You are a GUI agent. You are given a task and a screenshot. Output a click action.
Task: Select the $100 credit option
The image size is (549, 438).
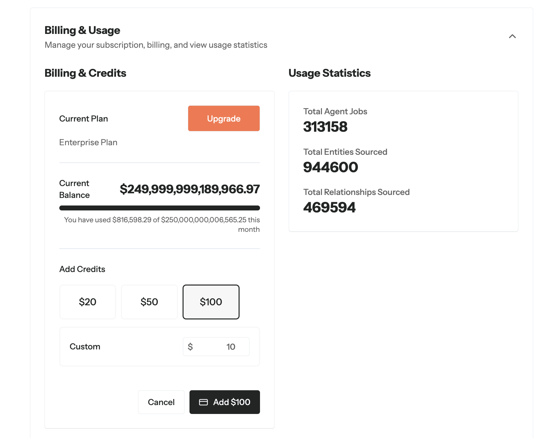(x=211, y=302)
